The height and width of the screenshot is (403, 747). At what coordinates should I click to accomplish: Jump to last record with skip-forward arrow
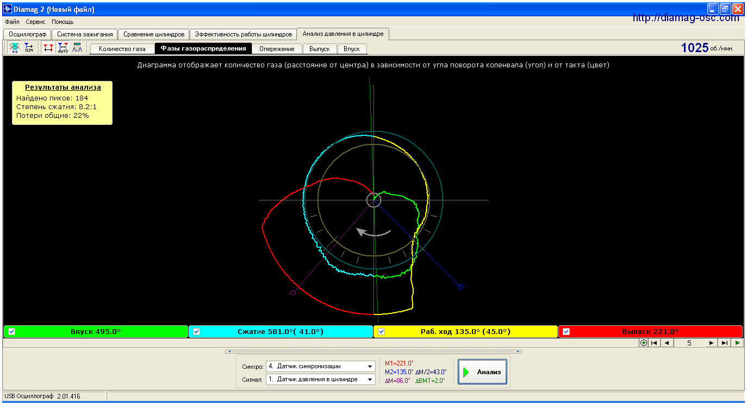point(724,343)
